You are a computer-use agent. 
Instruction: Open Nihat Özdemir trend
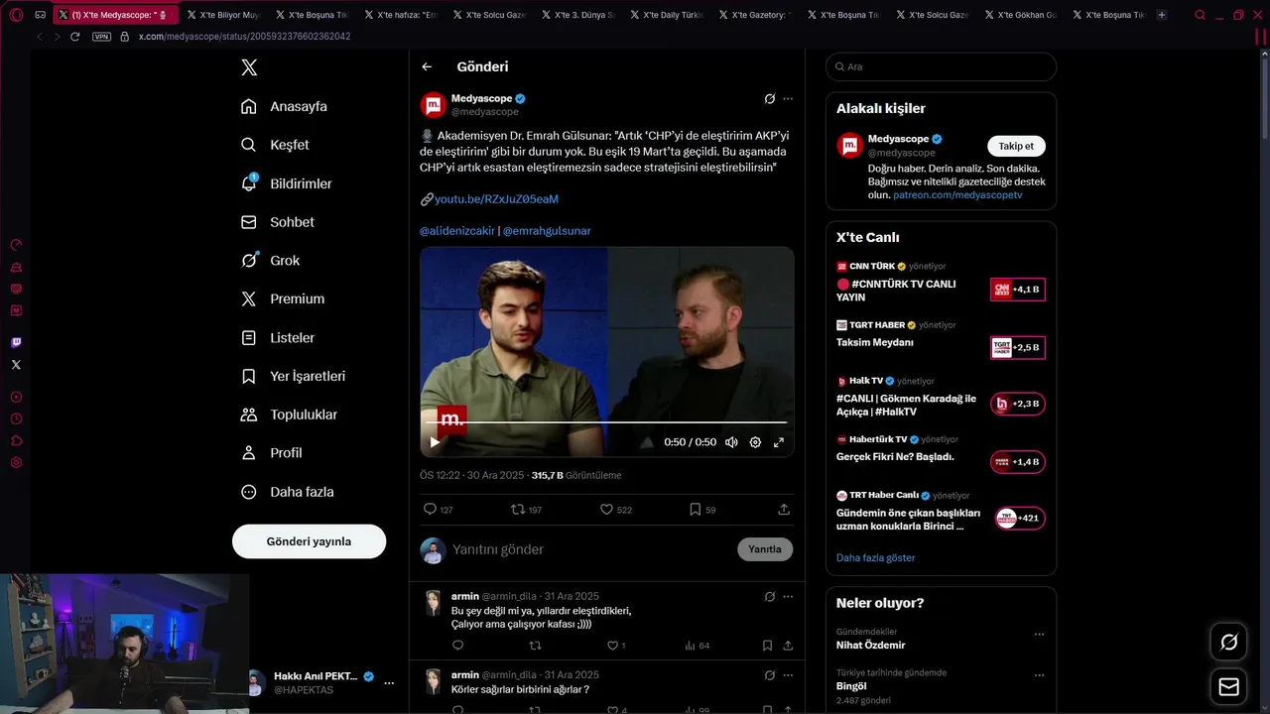point(870,645)
